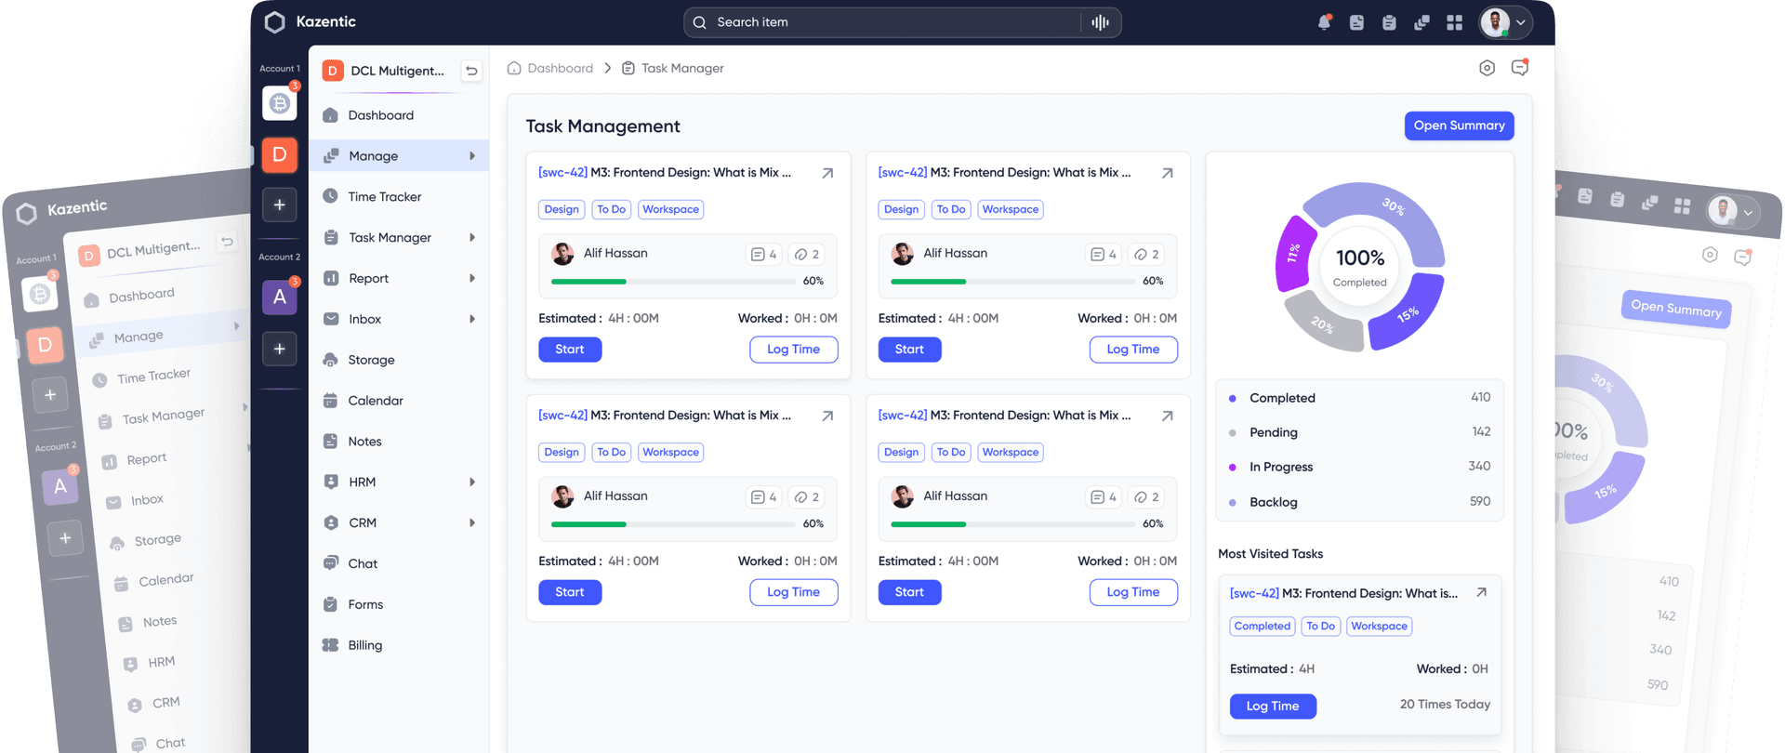Click Log Time in Most Visited Tasks
1785x753 pixels.
click(1273, 707)
